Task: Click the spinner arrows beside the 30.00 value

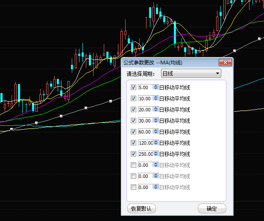Action: point(156,121)
